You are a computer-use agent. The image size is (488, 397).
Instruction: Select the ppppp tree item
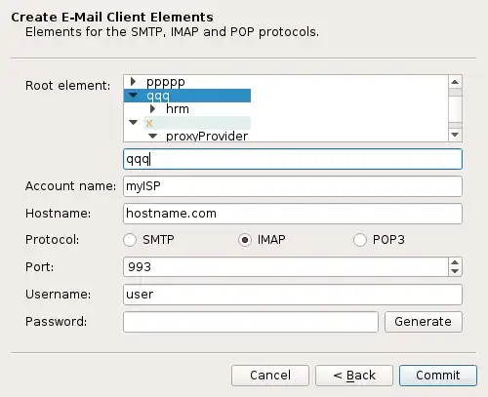(166, 82)
